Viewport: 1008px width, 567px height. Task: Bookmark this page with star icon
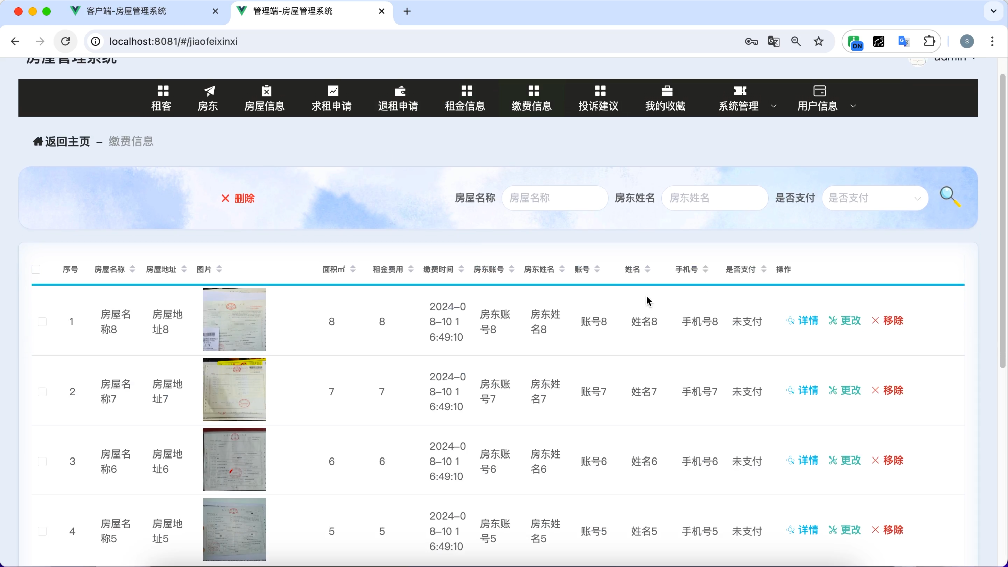(x=818, y=42)
